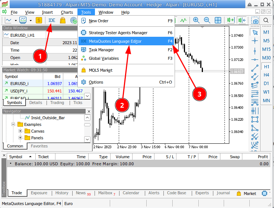The image size is (274, 208).
Task: Open the indicators dropdown arrow
Action: pyautogui.click(x=31, y=20)
